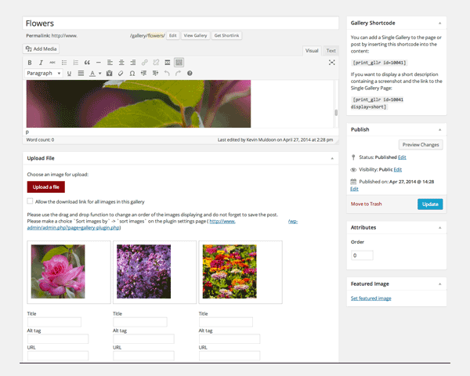Image resolution: width=470 pixels, height=376 pixels.
Task: Collapse the Gallery Shortcode panel
Action: (x=439, y=23)
